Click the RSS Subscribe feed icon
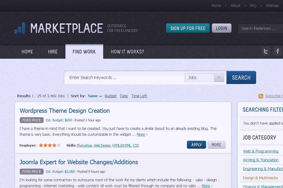 tap(261, 96)
